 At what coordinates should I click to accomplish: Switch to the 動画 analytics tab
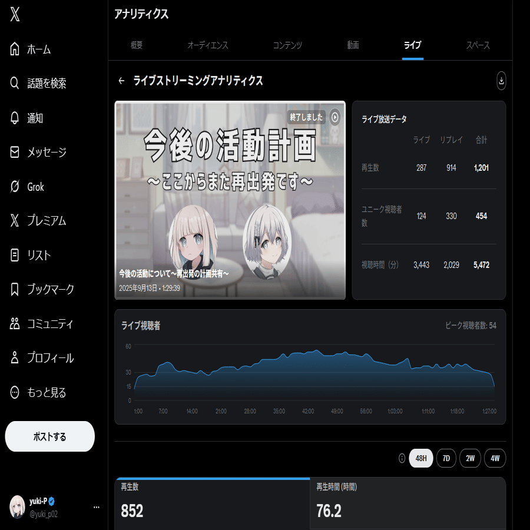352,44
